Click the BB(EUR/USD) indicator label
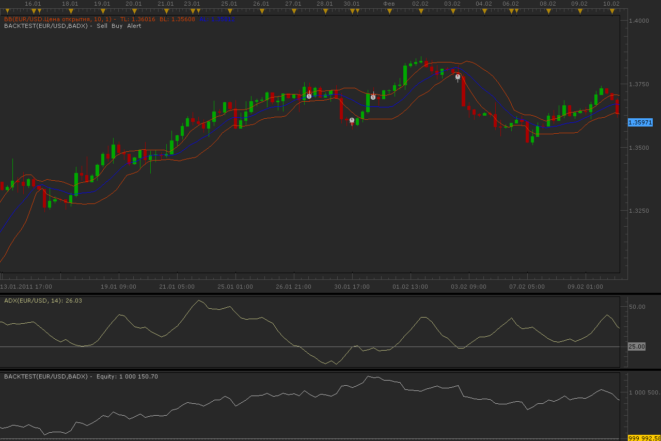This screenshot has width=661, height=441. (x=59, y=19)
